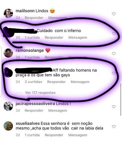
Task: Click the vertical scrollbar on right edge
Action: point(121,99)
